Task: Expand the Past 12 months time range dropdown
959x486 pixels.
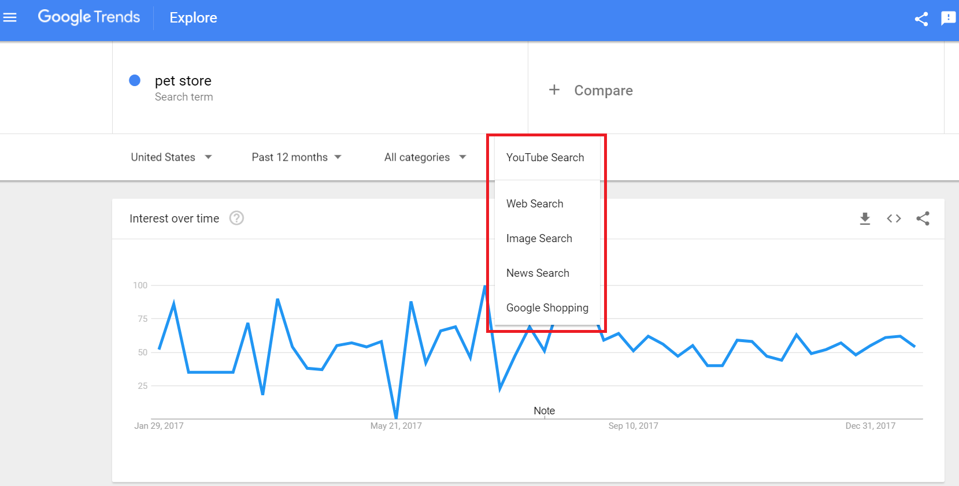Action: point(296,157)
